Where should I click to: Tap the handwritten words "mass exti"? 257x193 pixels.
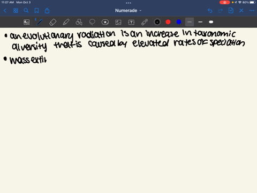pyautogui.click(x=28, y=60)
